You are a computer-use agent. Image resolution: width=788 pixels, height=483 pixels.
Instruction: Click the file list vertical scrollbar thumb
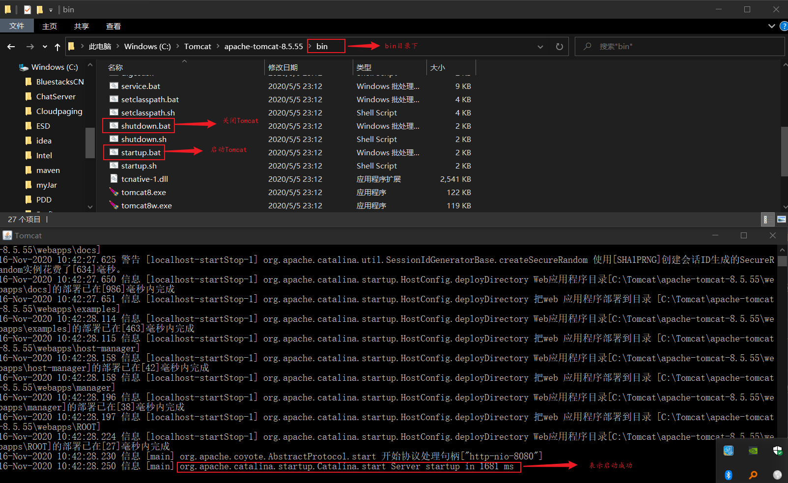pyautogui.click(x=784, y=151)
